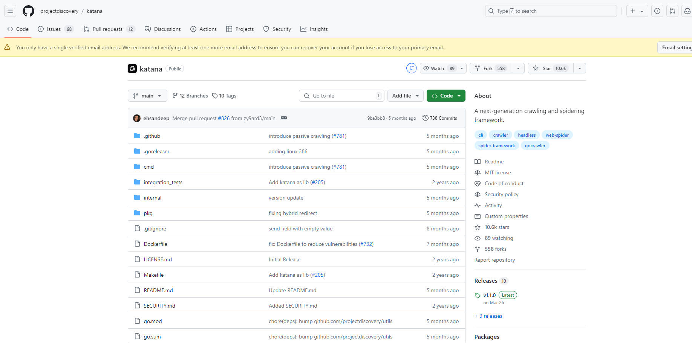View the 738 Commits history

tap(439, 118)
